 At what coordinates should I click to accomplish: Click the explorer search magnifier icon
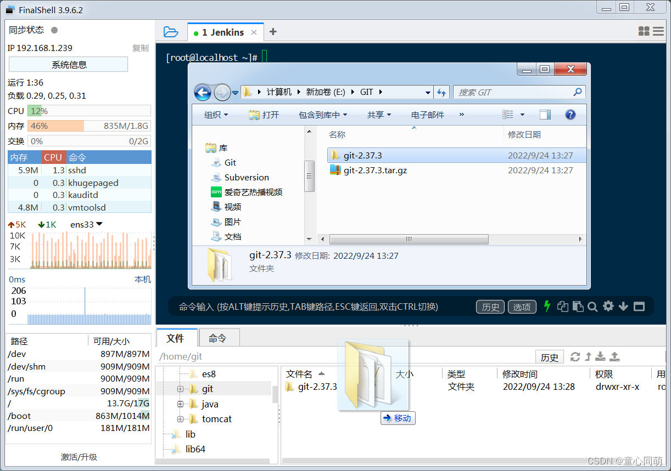[x=577, y=92]
